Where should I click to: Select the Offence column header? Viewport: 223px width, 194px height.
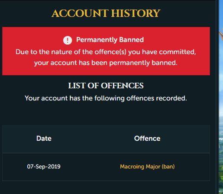pyautogui.click(x=147, y=138)
